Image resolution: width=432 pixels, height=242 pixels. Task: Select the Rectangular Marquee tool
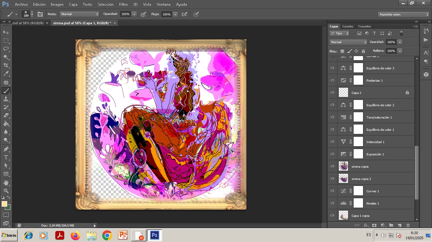point(6,41)
